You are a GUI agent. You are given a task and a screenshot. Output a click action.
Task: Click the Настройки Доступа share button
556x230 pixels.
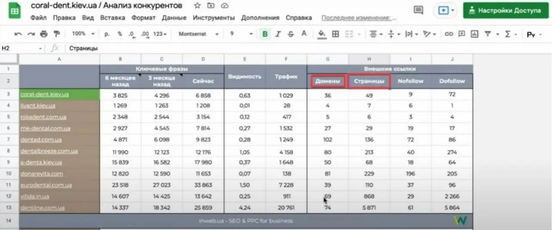pos(506,10)
